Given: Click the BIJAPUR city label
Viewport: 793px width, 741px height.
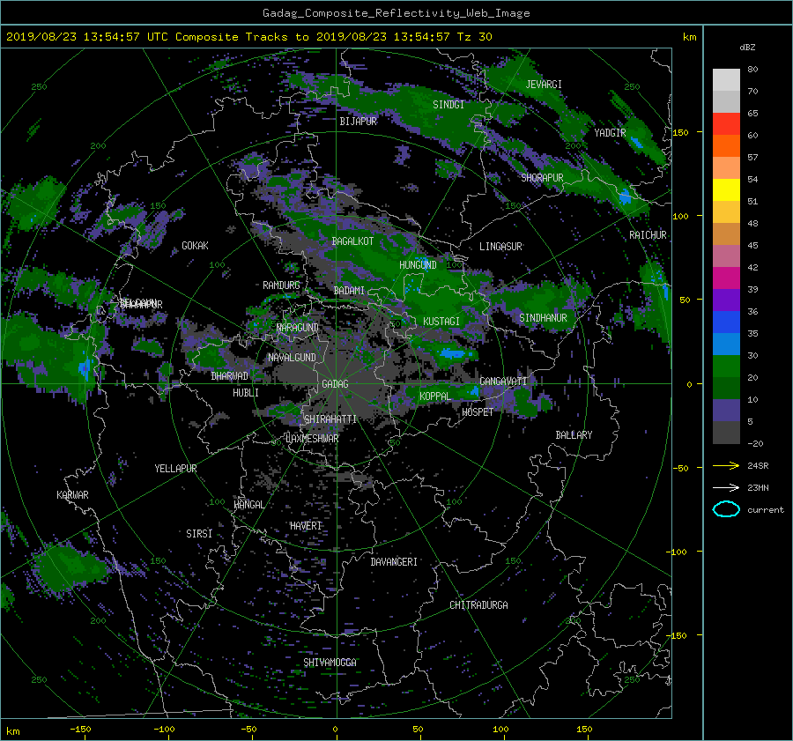Looking at the screenshot, I should pyautogui.click(x=358, y=122).
